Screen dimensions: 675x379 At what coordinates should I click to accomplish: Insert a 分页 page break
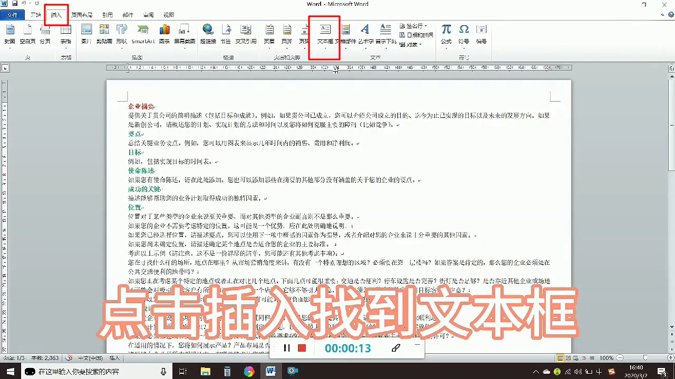coord(45,34)
